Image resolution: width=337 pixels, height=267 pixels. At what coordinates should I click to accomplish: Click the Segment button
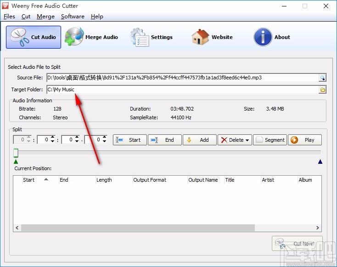click(270, 140)
